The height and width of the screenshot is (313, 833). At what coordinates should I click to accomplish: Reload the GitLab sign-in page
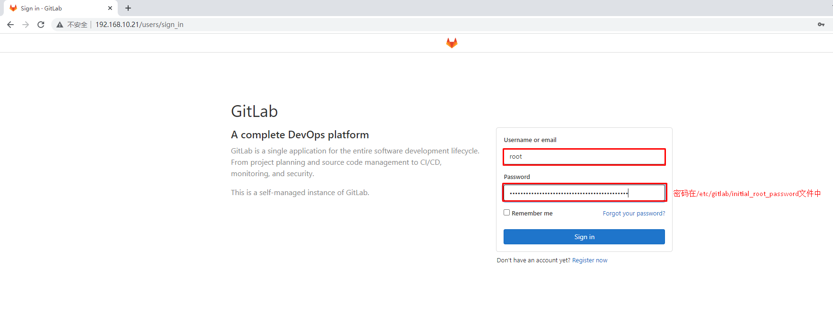41,25
